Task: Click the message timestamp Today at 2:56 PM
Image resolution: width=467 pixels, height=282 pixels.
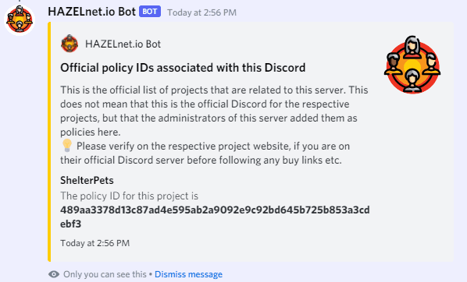Action: tap(201, 12)
